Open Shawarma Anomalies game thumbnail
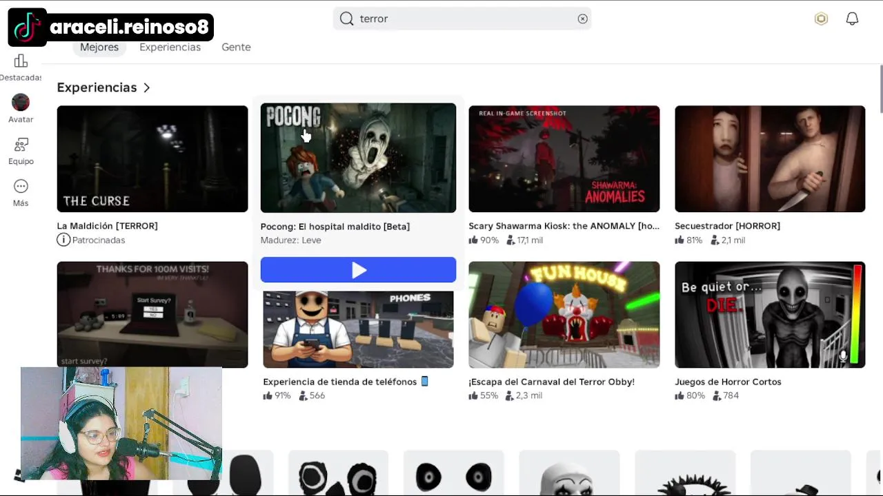 (x=564, y=158)
